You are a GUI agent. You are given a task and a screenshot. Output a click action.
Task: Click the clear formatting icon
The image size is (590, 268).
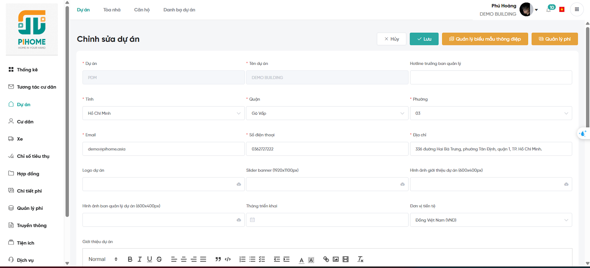360,259
